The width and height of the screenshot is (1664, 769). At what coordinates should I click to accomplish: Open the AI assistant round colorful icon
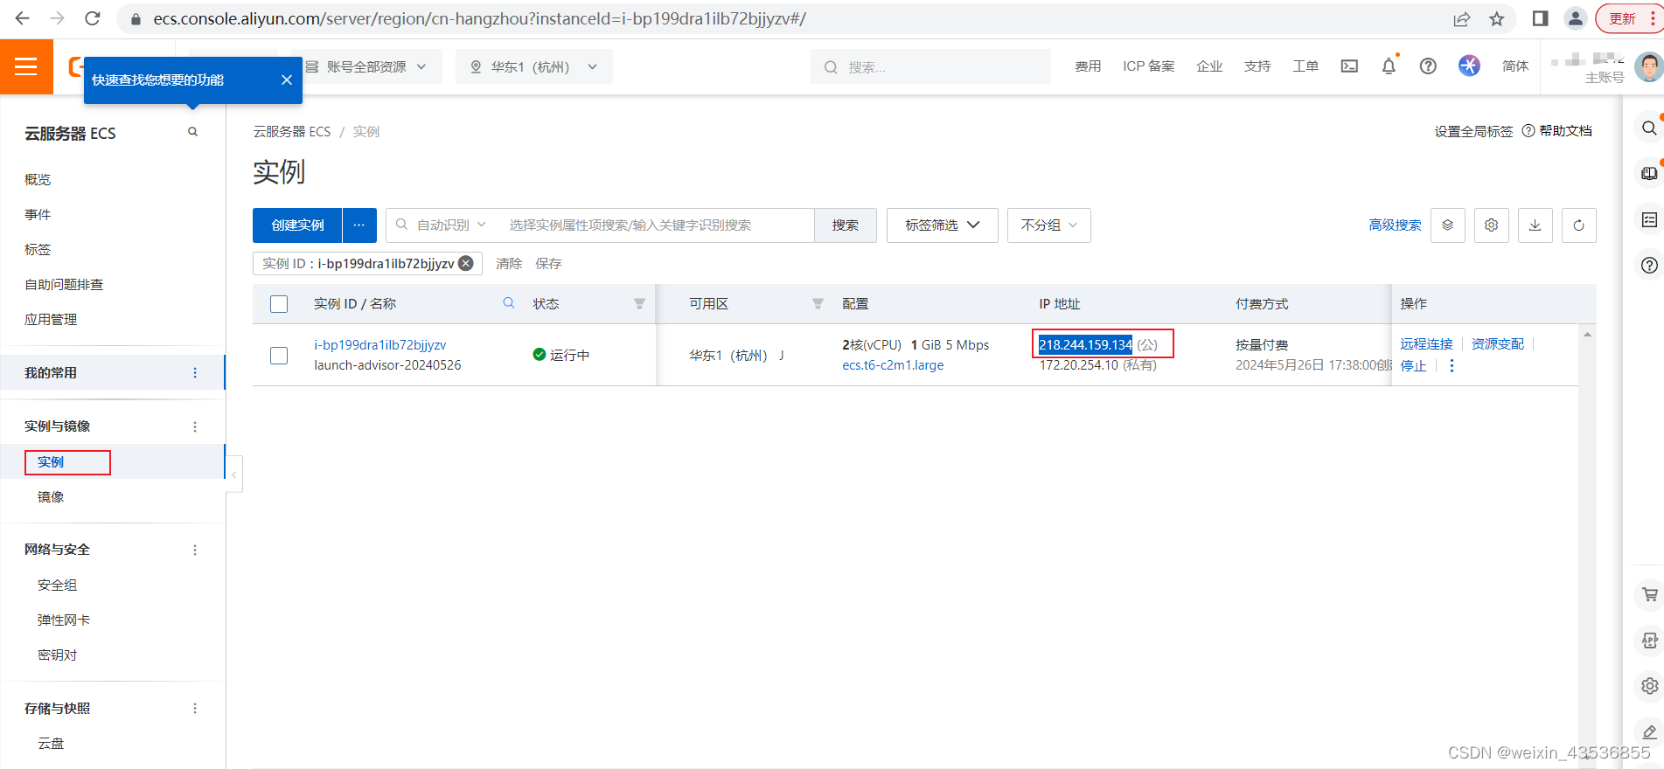(1469, 66)
